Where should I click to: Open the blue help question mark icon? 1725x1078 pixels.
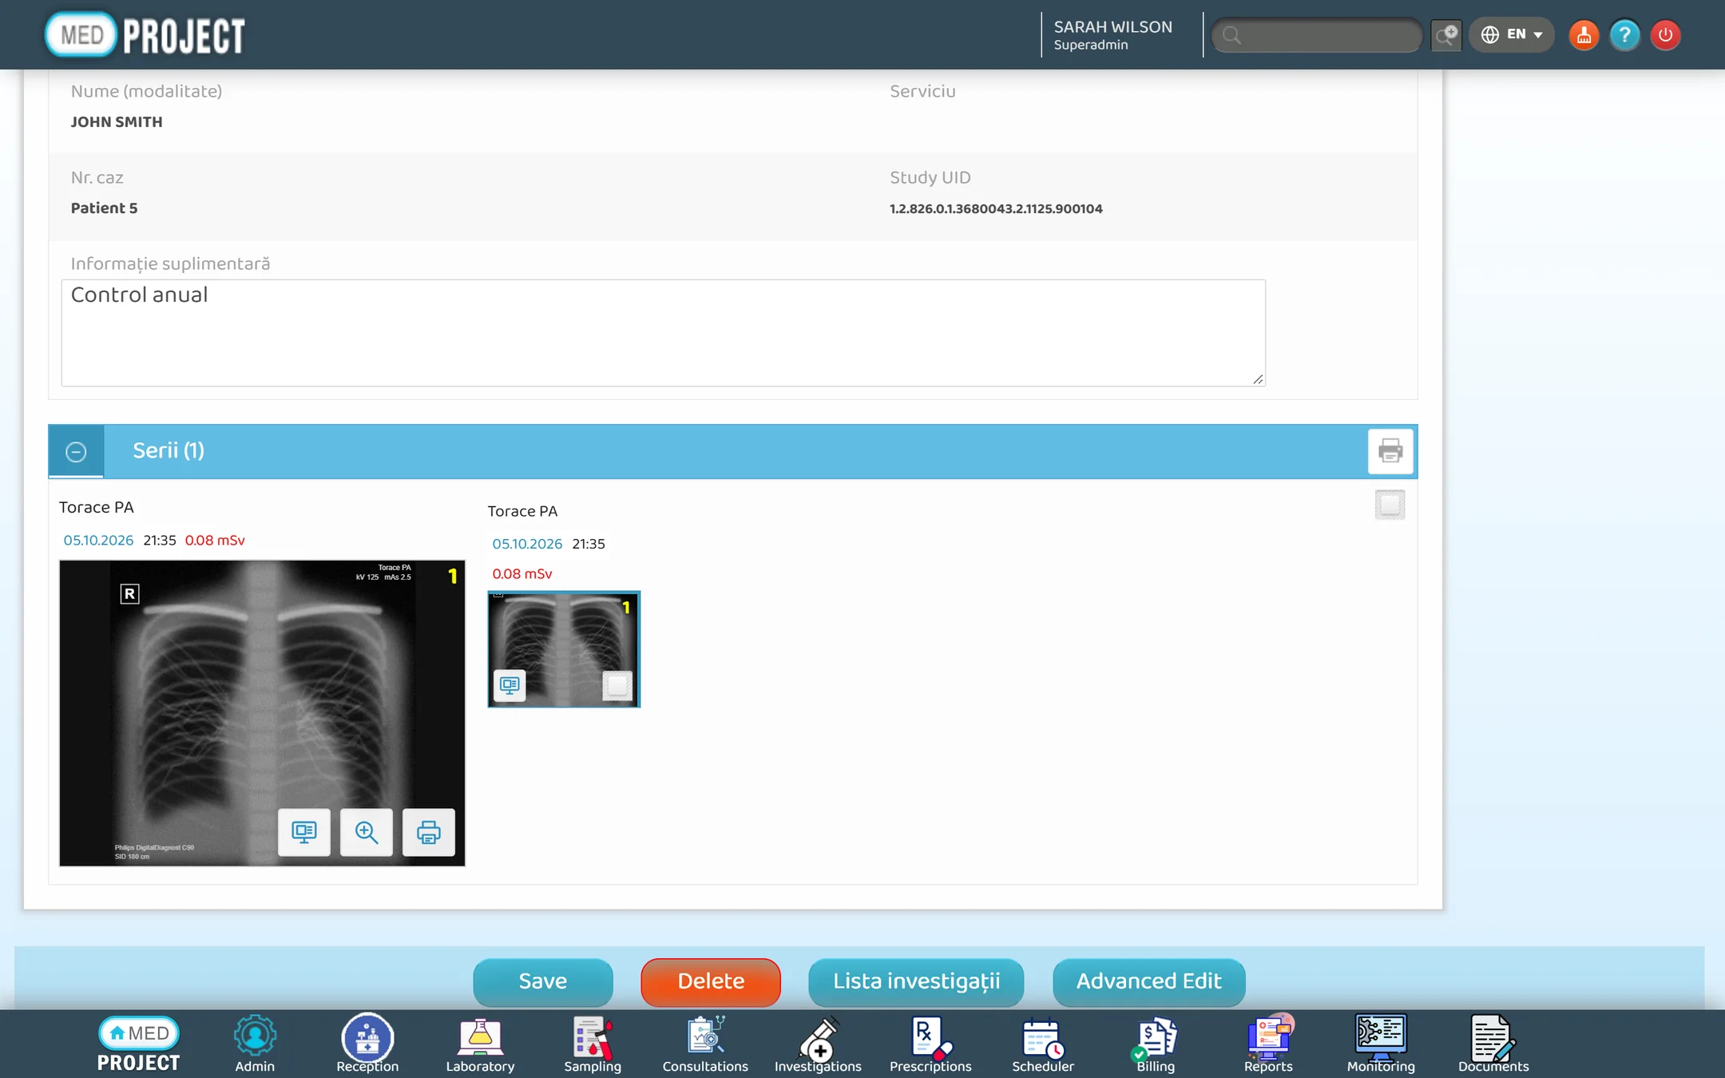(x=1624, y=35)
